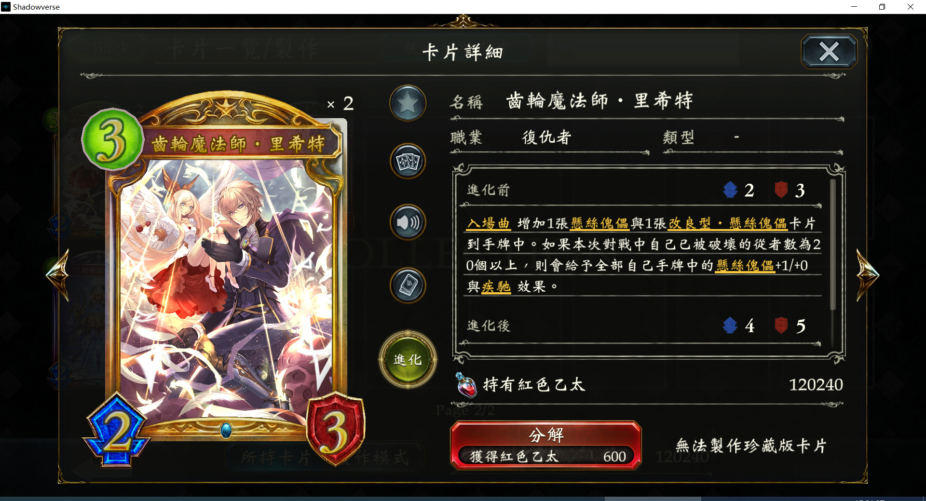Click the card flavor text icon
Image resolution: width=926 pixels, height=501 pixels.
408,285
